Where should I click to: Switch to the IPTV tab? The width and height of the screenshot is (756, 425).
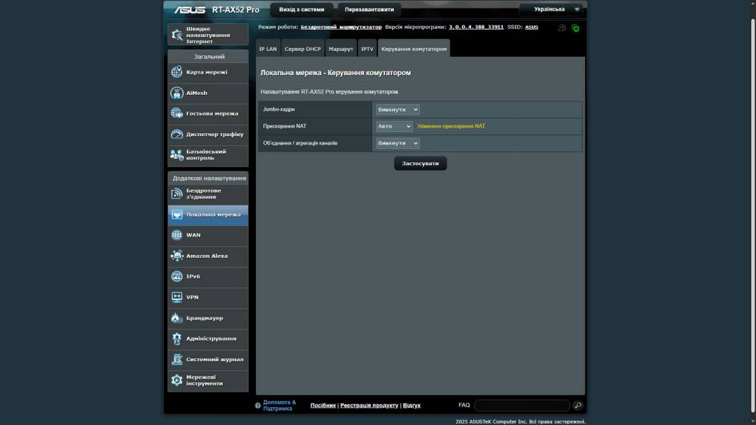coord(367,49)
